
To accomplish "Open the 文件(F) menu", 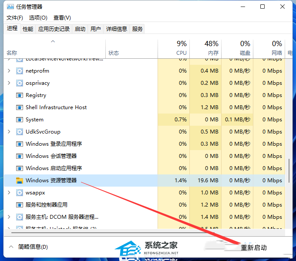I will point(15,18).
